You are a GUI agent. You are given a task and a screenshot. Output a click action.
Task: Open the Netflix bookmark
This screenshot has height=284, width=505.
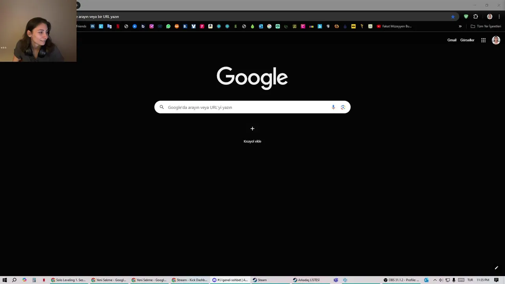point(118,26)
